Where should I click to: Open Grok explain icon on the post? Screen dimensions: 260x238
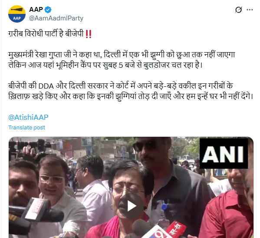(x=238, y=10)
